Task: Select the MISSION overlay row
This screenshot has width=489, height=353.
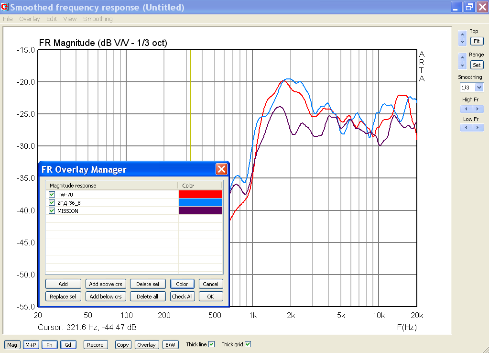Action: [134, 210]
